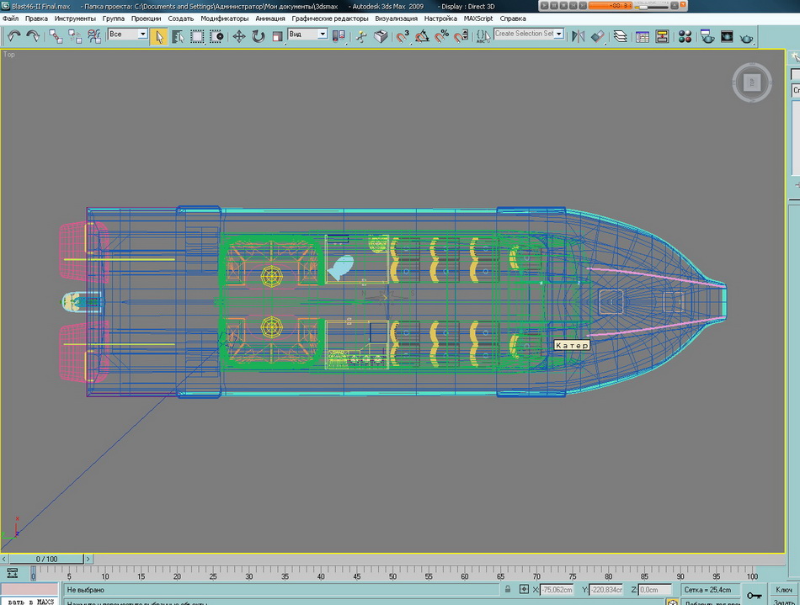The width and height of the screenshot is (800, 605).
Task: Select the Move transform tool
Action: point(239,36)
